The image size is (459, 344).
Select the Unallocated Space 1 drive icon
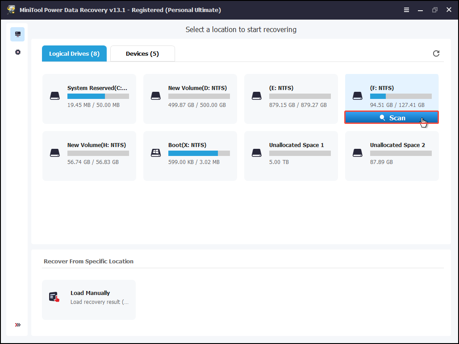257,153
